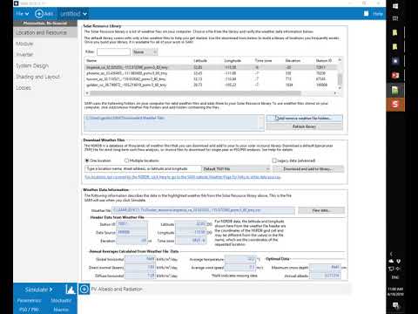The width and height of the screenshot is (418, 314).
Task: Click the Latitude column header
Action: coord(200,60)
